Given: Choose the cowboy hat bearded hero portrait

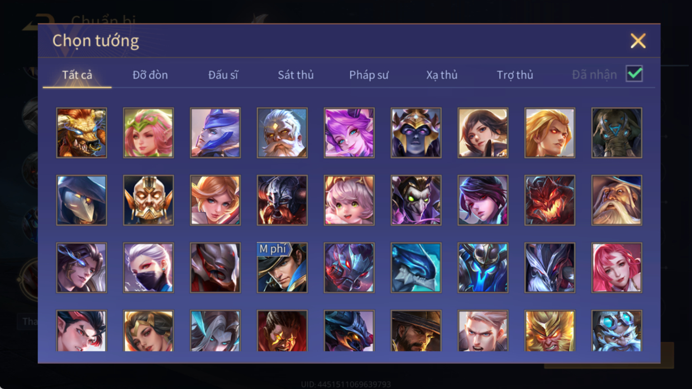Looking at the screenshot, I should pyautogui.click(x=416, y=331).
